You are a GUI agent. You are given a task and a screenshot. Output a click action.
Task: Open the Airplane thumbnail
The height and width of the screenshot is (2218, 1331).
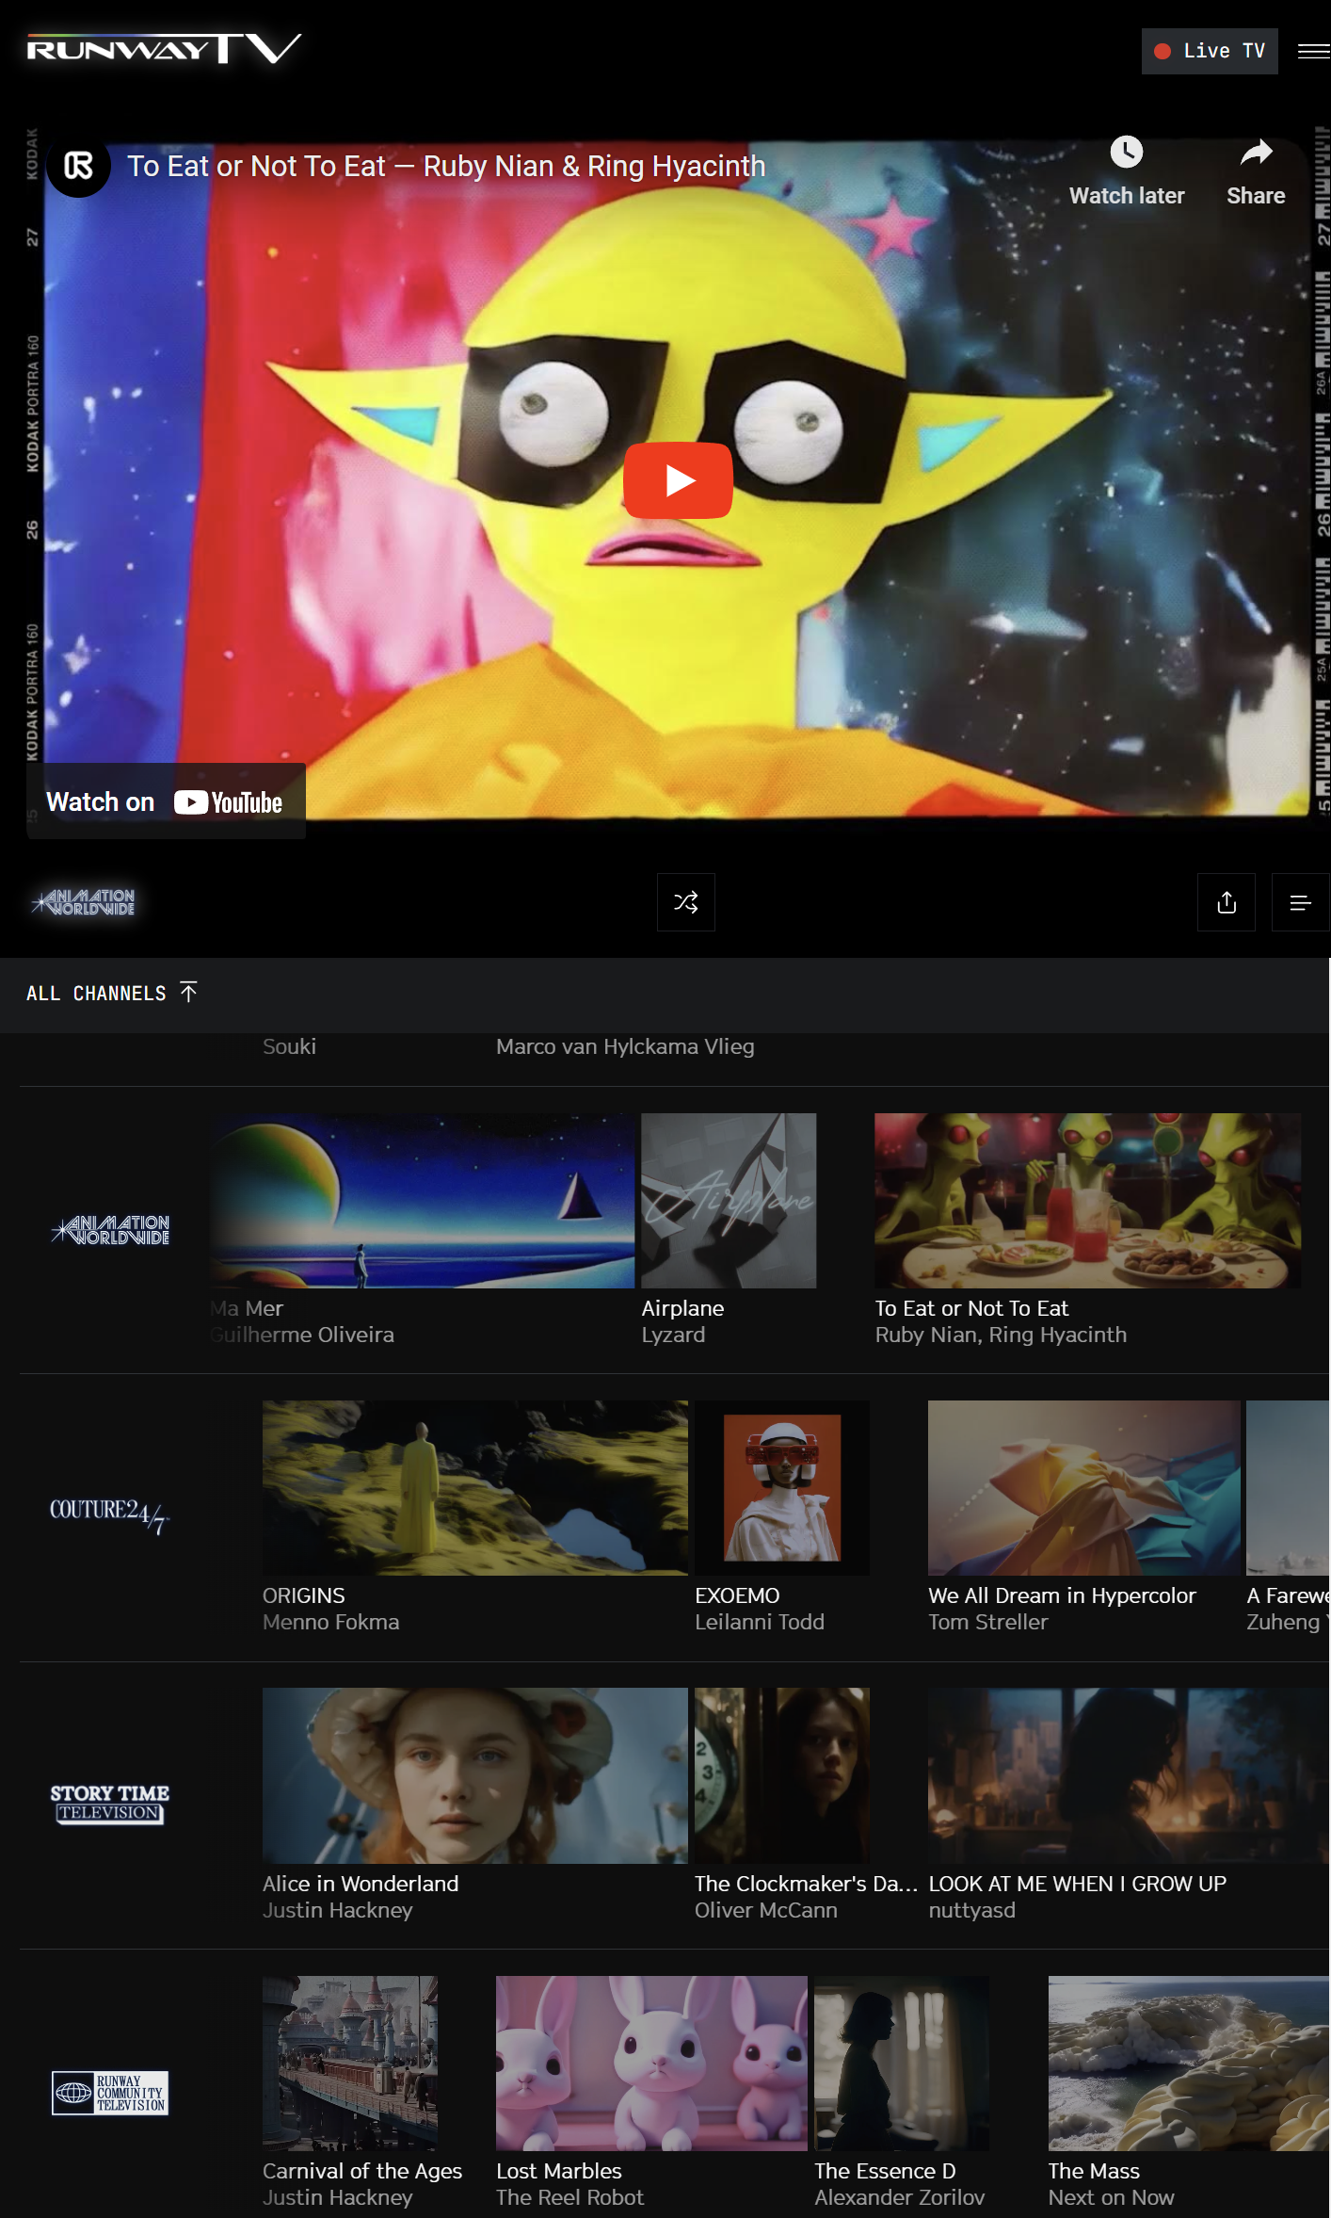coord(729,1201)
